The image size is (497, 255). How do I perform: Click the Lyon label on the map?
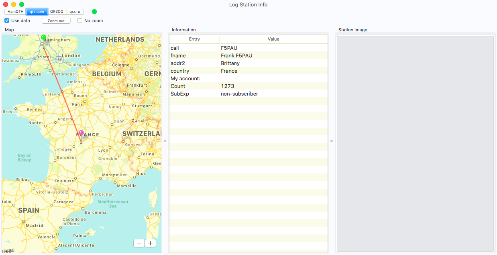tap(104, 150)
